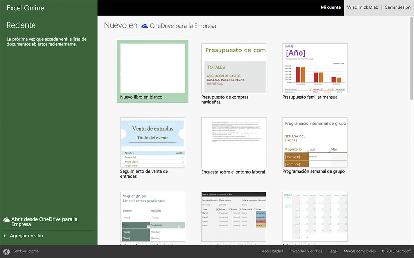Open the Accesibilidad footer link
Screen dimensions: 414x258
[273, 251]
